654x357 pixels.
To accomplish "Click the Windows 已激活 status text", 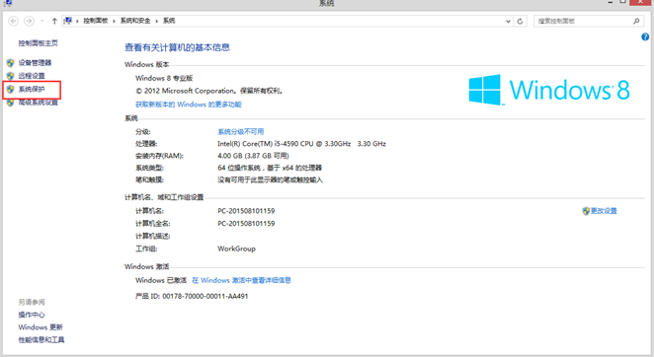I will coord(161,280).
